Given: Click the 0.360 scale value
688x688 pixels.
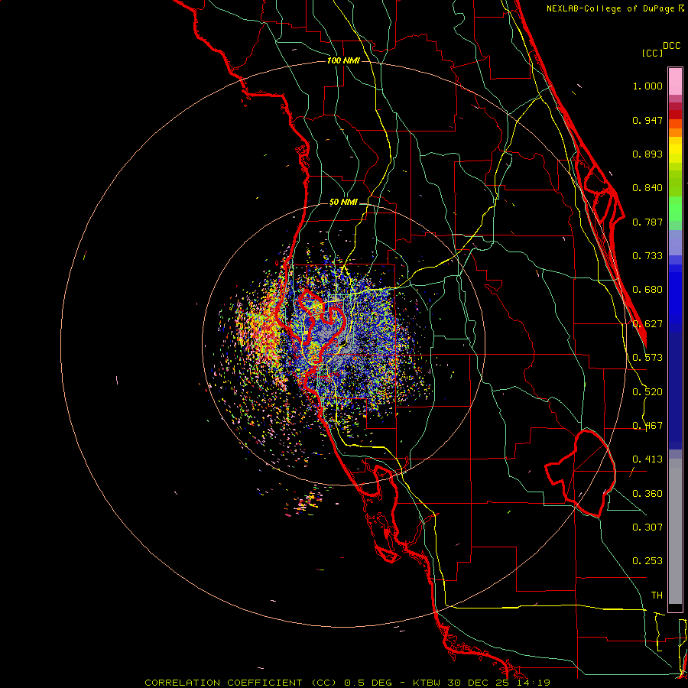Looking at the screenshot, I should pyautogui.click(x=647, y=494).
